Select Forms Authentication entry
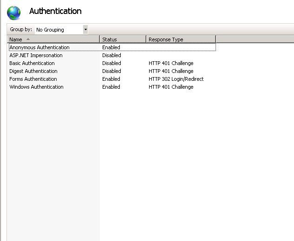The width and height of the screenshot is (294, 241). (33, 79)
